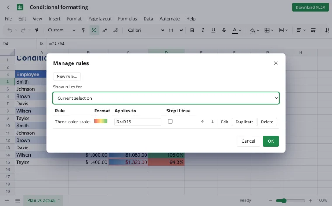Screen dimensions: 332x206
Task: Open the Plan vs actual tab menu arrow
Action: pyautogui.click(x=59, y=200)
